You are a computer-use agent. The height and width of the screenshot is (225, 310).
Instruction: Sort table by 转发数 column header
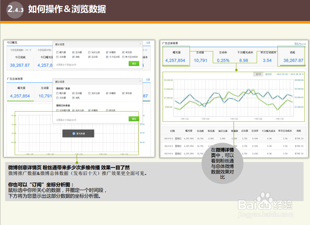(211, 131)
